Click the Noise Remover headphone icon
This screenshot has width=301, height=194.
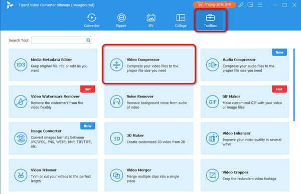click(116, 101)
